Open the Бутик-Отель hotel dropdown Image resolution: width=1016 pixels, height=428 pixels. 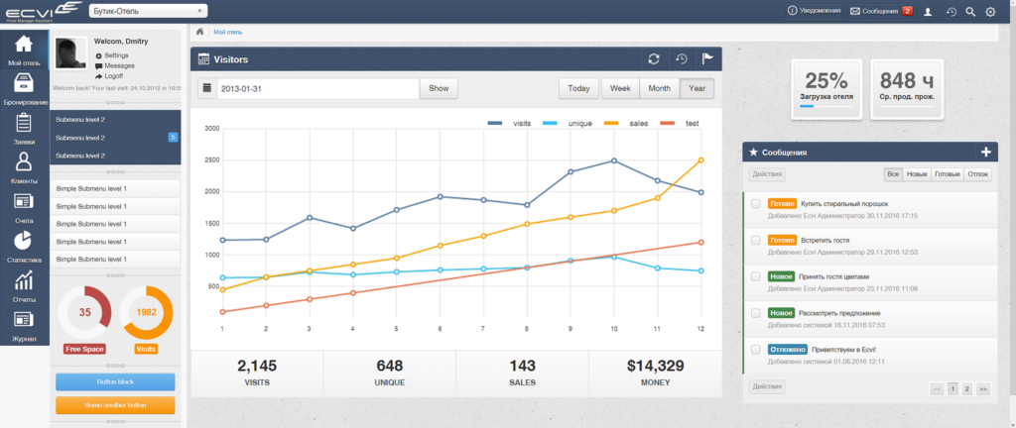point(147,11)
